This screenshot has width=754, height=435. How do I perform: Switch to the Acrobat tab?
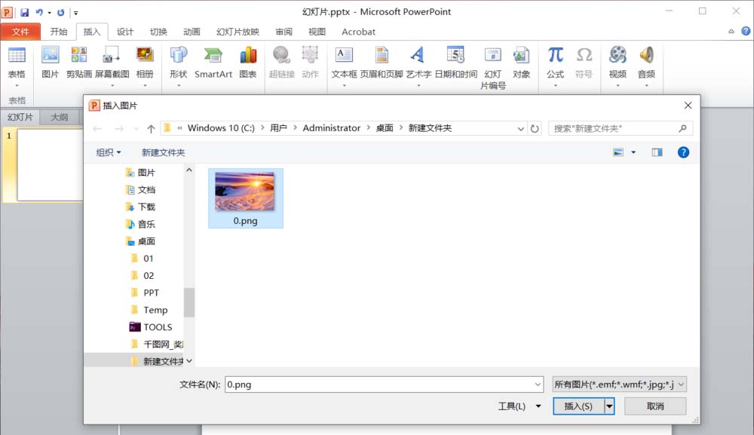[358, 32]
